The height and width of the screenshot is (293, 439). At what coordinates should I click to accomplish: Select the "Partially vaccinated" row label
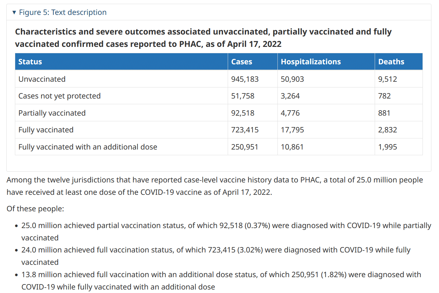pos(52,113)
